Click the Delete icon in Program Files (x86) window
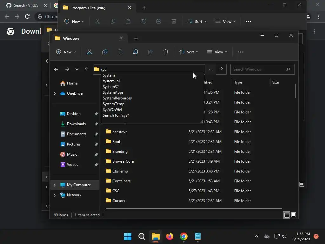Viewport: 325px width, 244px height. pyautogui.click(x=174, y=21)
